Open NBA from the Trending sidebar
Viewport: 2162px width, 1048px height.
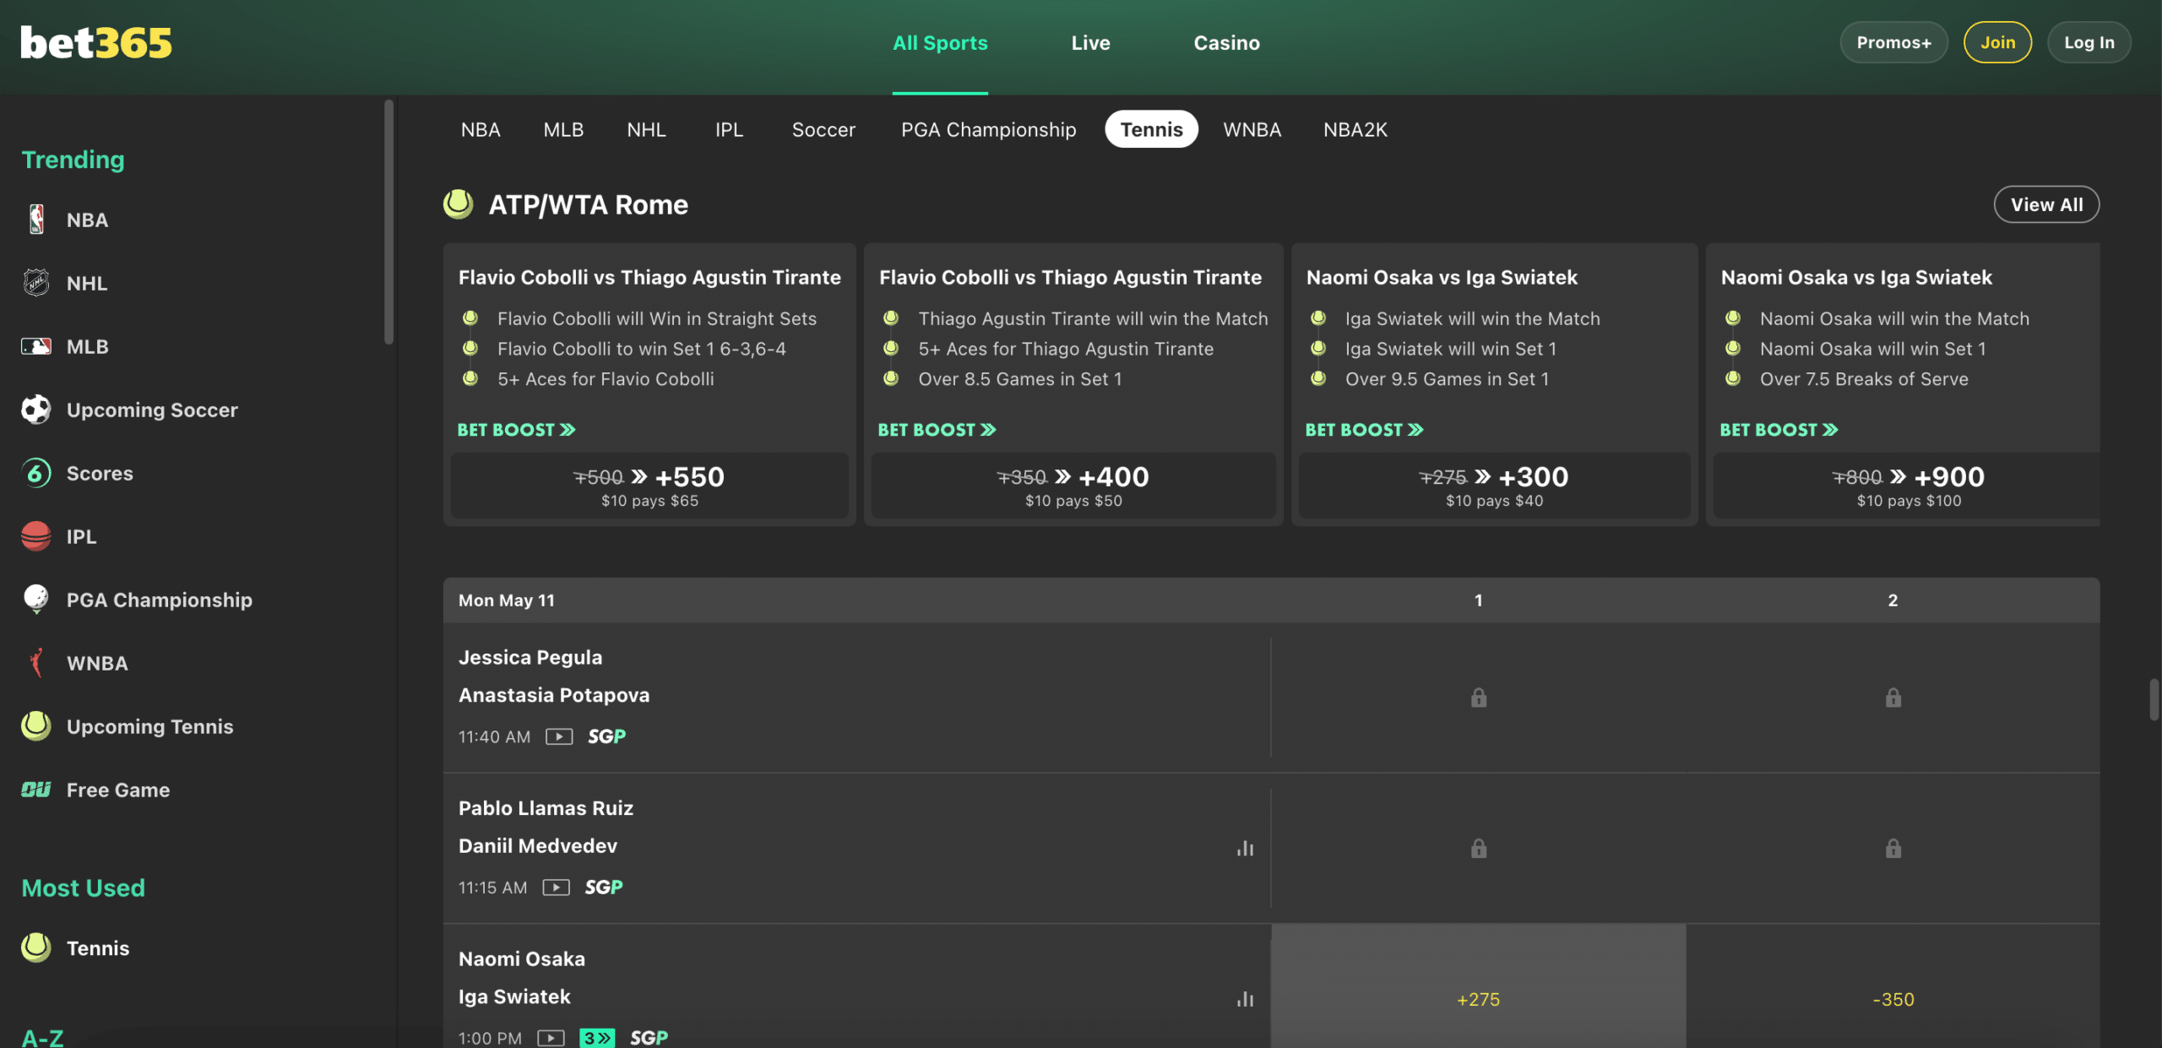pyautogui.click(x=87, y=220)
